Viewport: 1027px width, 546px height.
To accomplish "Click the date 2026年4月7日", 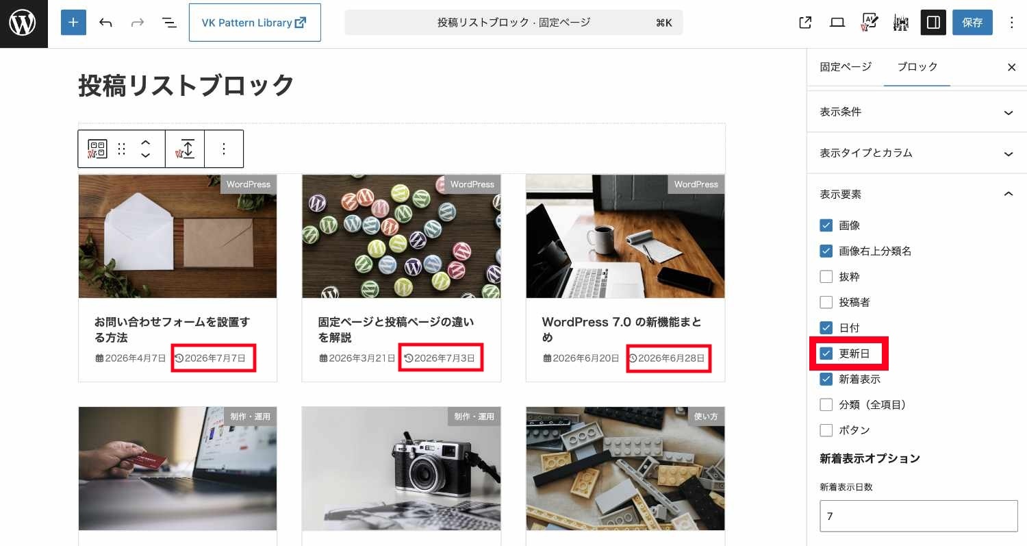I will click(131, 358).
